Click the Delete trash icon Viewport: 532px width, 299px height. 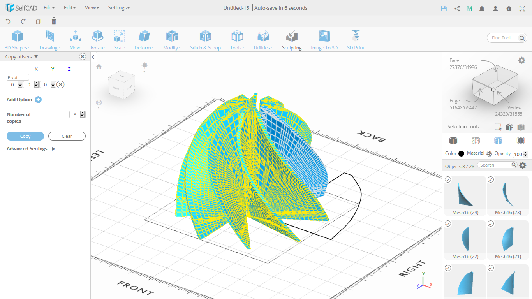pos(54,21)
